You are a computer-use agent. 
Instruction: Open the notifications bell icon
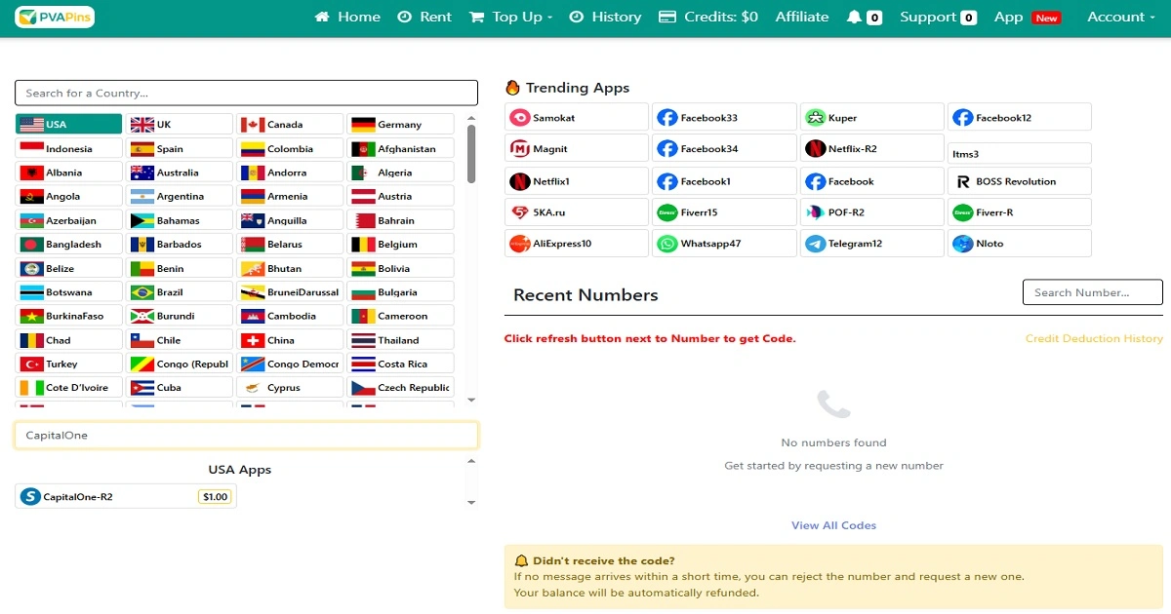pyautogui.click(x=855, y=17)
